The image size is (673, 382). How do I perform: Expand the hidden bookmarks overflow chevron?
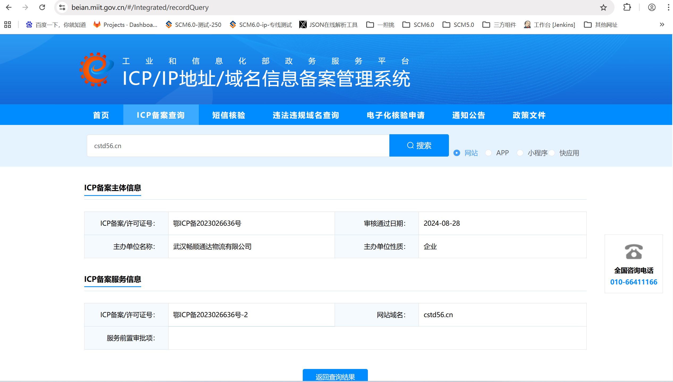tap(662, 25)
